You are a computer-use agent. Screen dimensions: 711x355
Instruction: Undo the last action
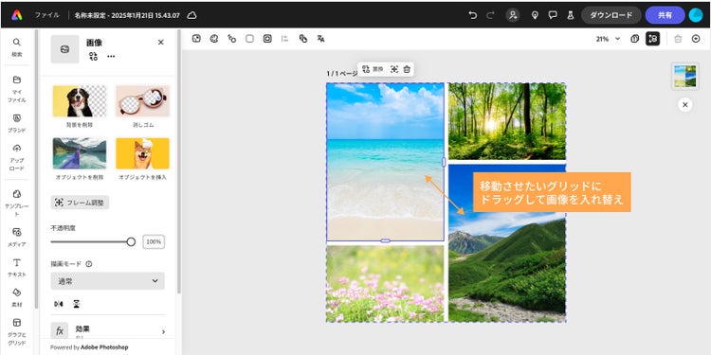pyautogui.click(x=472, y=15)
